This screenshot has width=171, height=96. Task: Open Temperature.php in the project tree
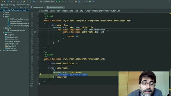pyautogui.click(x=15, y=21)
